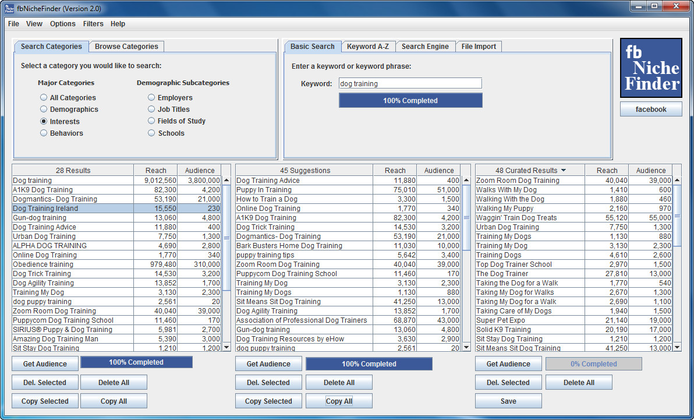The height and width of the screenshot is (420, 694).
Task: Switch to the Keyword A-Z tab
Action: [368, 47]
